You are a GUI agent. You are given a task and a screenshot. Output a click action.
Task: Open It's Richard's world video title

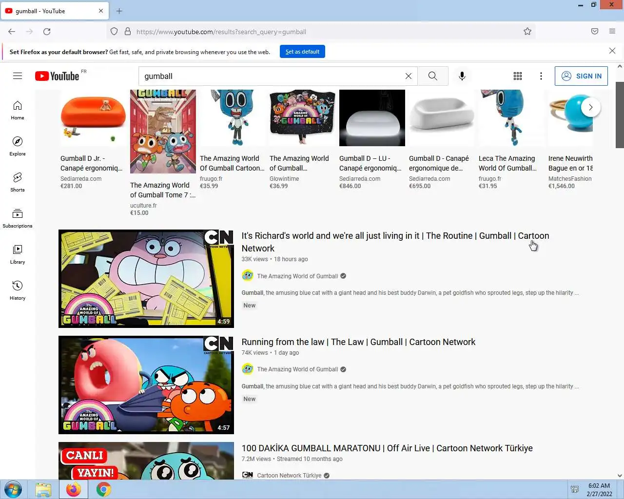pos(395,242)
